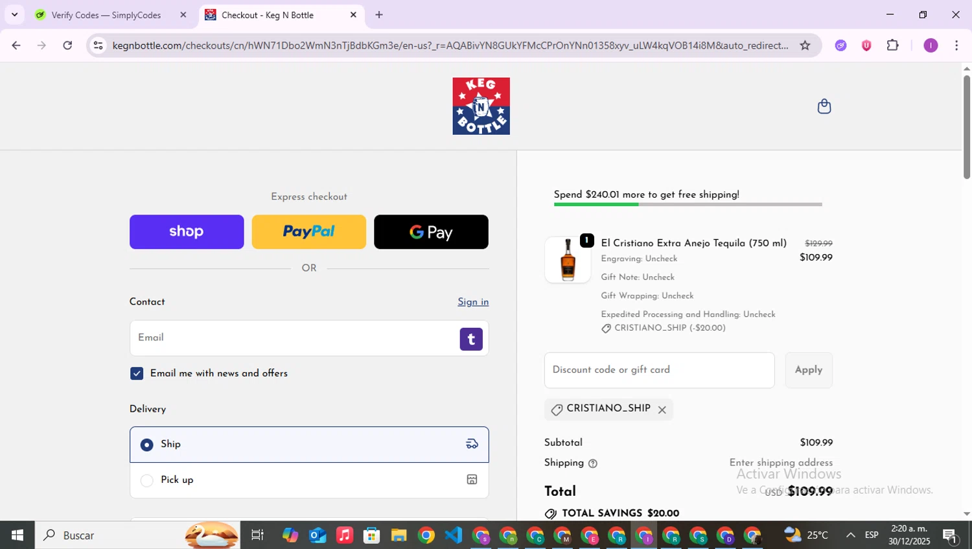Click the El Cristiano Extra Anejo Tequila title
Viewport: 972px width, 549px height.
click(x=693, y=243)
